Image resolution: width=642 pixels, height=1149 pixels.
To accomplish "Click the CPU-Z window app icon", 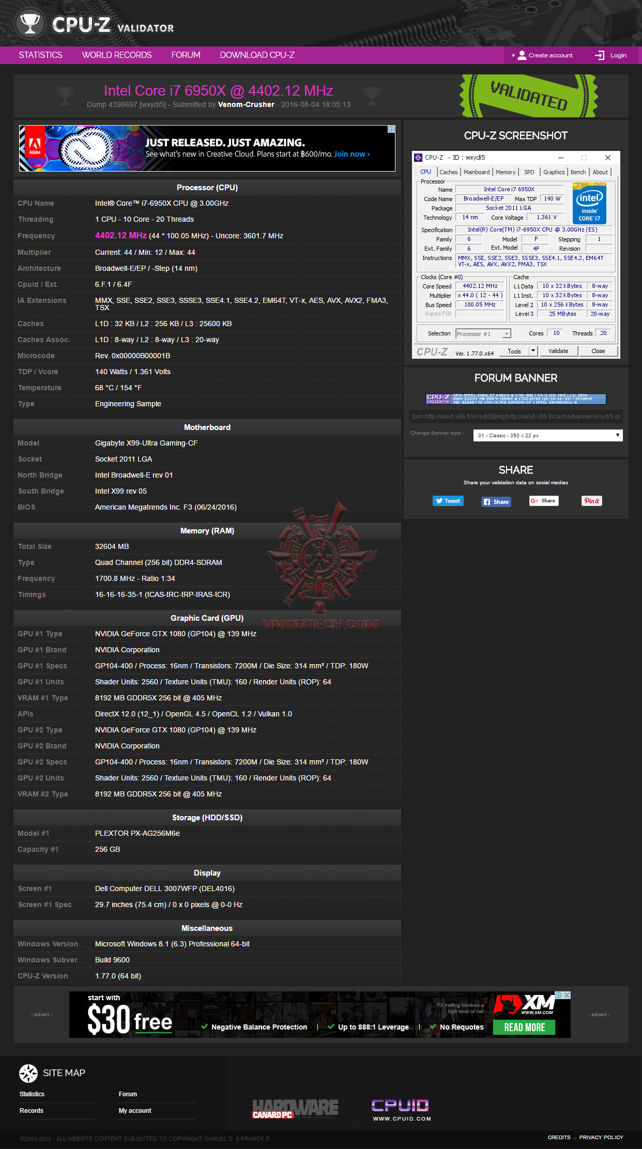I will tap(418, 158).
